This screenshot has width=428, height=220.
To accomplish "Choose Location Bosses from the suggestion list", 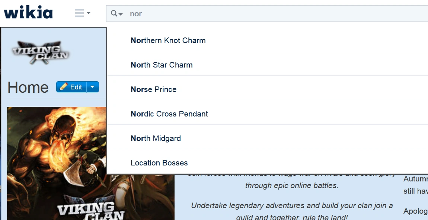I will coord(159,163).
